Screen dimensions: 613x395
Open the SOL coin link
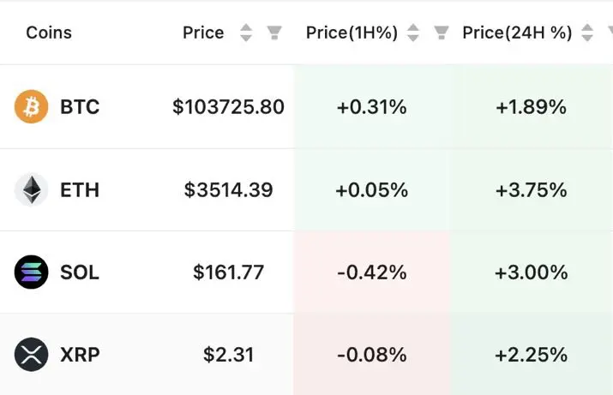tap(80, 272)
